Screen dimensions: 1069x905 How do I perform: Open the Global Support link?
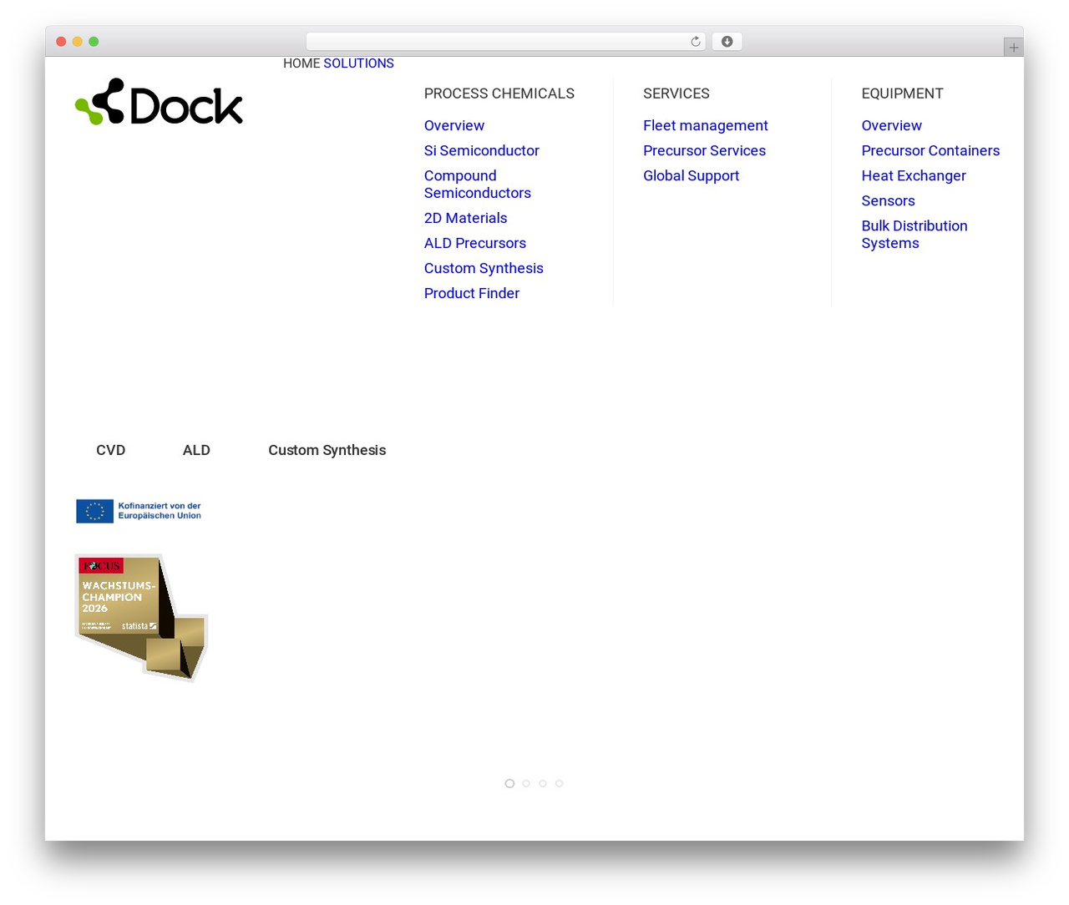coord(692,175)
